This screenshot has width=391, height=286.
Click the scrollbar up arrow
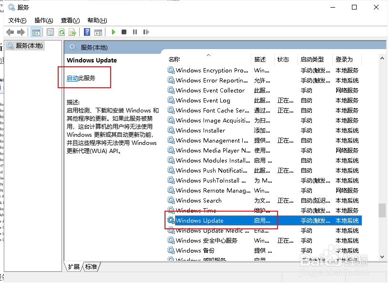click(382, 58)
